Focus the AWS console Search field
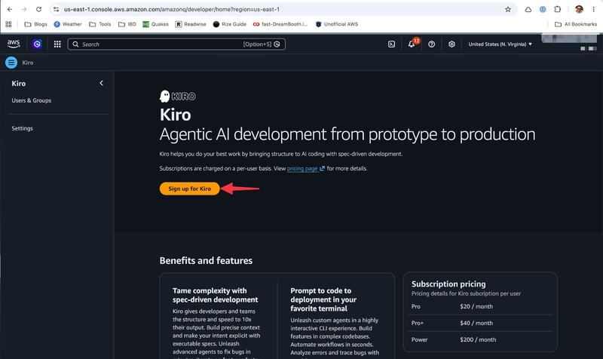The width and height of the screenshot is (603, 359). tap(176, 44)
